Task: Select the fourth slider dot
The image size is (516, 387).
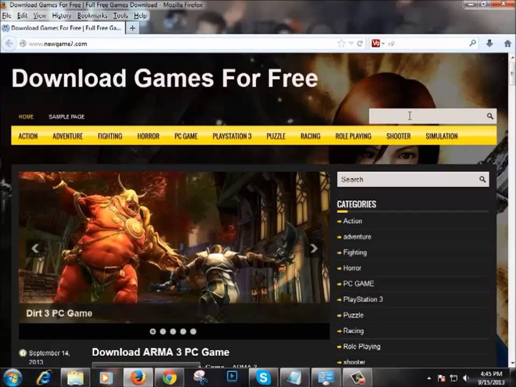Action: click(183, 332)
